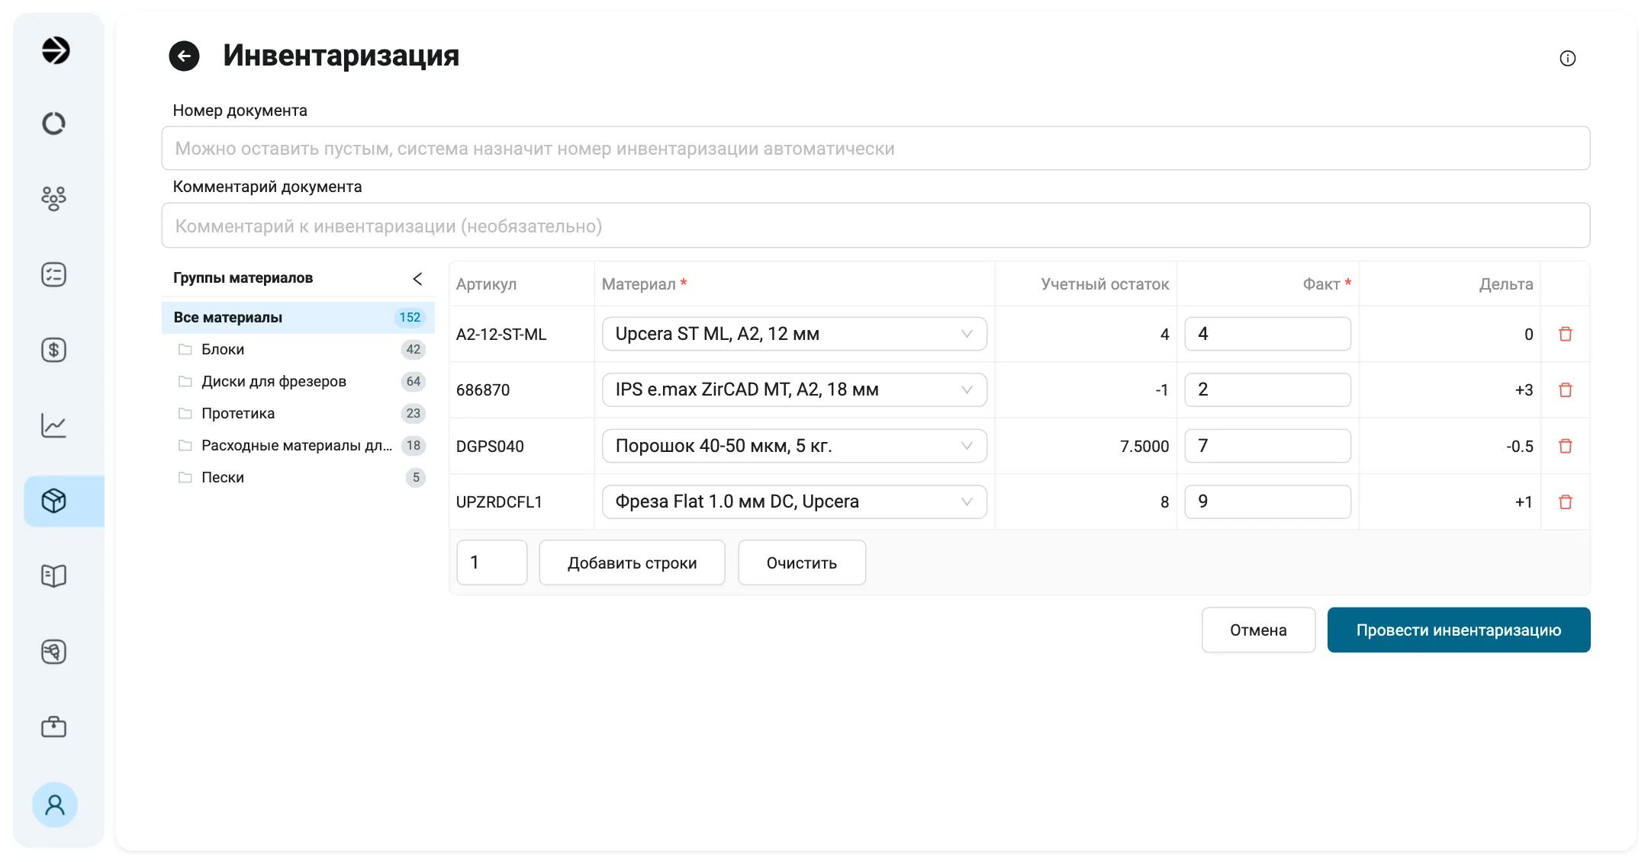Click the Добавить строки button

(632, 562)
